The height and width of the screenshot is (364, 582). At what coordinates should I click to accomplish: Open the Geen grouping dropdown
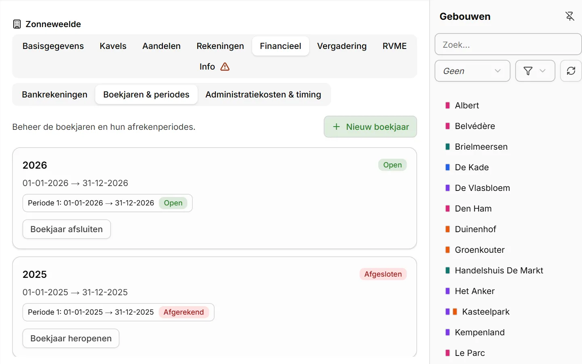pos(472,71)
